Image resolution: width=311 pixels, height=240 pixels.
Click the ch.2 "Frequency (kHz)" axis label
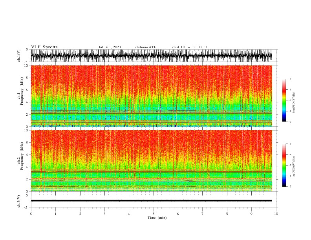tap(22, 156)
